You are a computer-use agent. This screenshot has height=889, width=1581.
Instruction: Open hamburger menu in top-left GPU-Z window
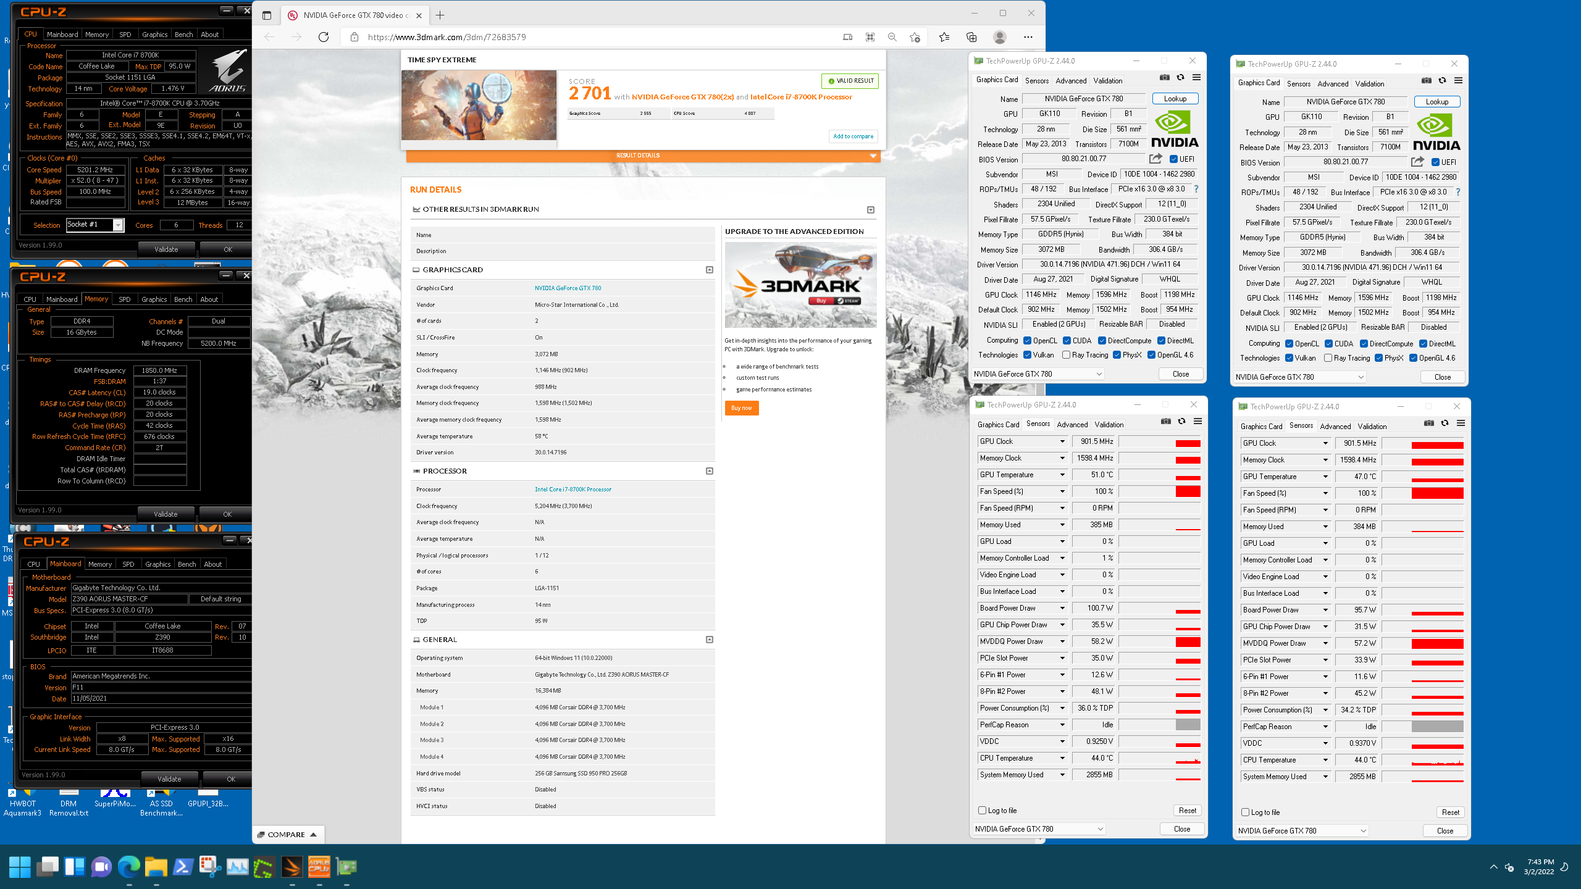[1196, 78]
